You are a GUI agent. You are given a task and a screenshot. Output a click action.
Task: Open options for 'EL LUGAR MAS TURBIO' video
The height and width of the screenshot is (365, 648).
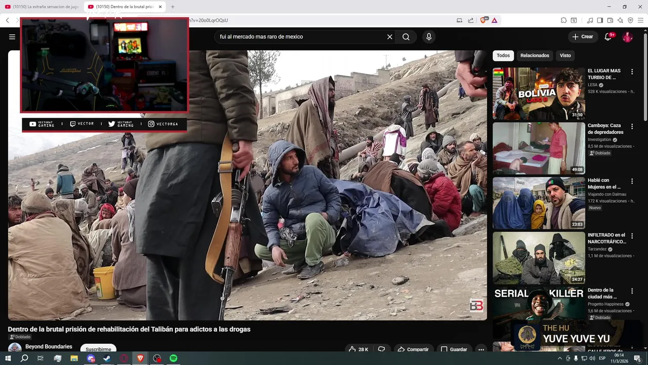click(632, 72)
